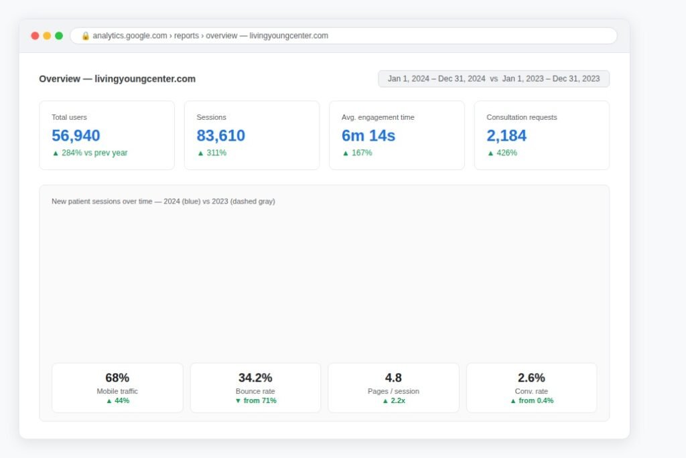Select the Consultation requests value 2,184
The width and height of the screenshot is (686, 458).
coord(506,136)
